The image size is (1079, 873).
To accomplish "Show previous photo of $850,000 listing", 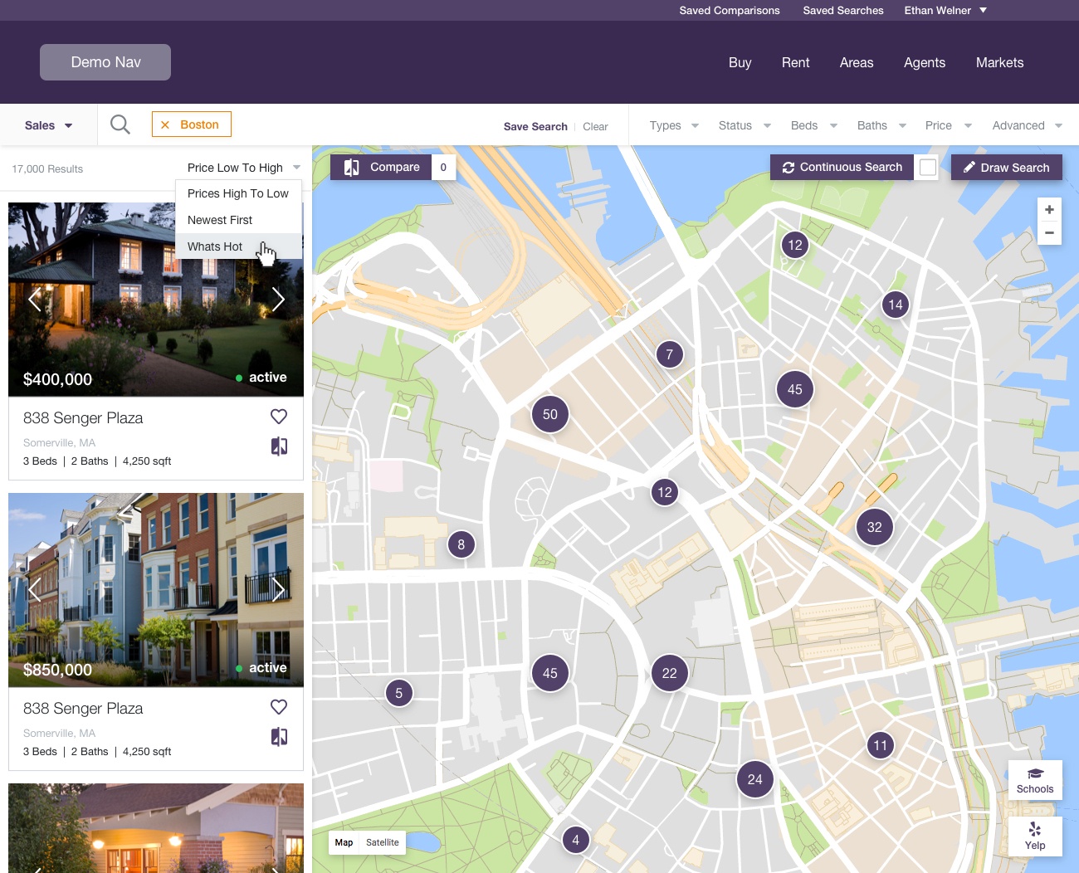I will point(34,589).
